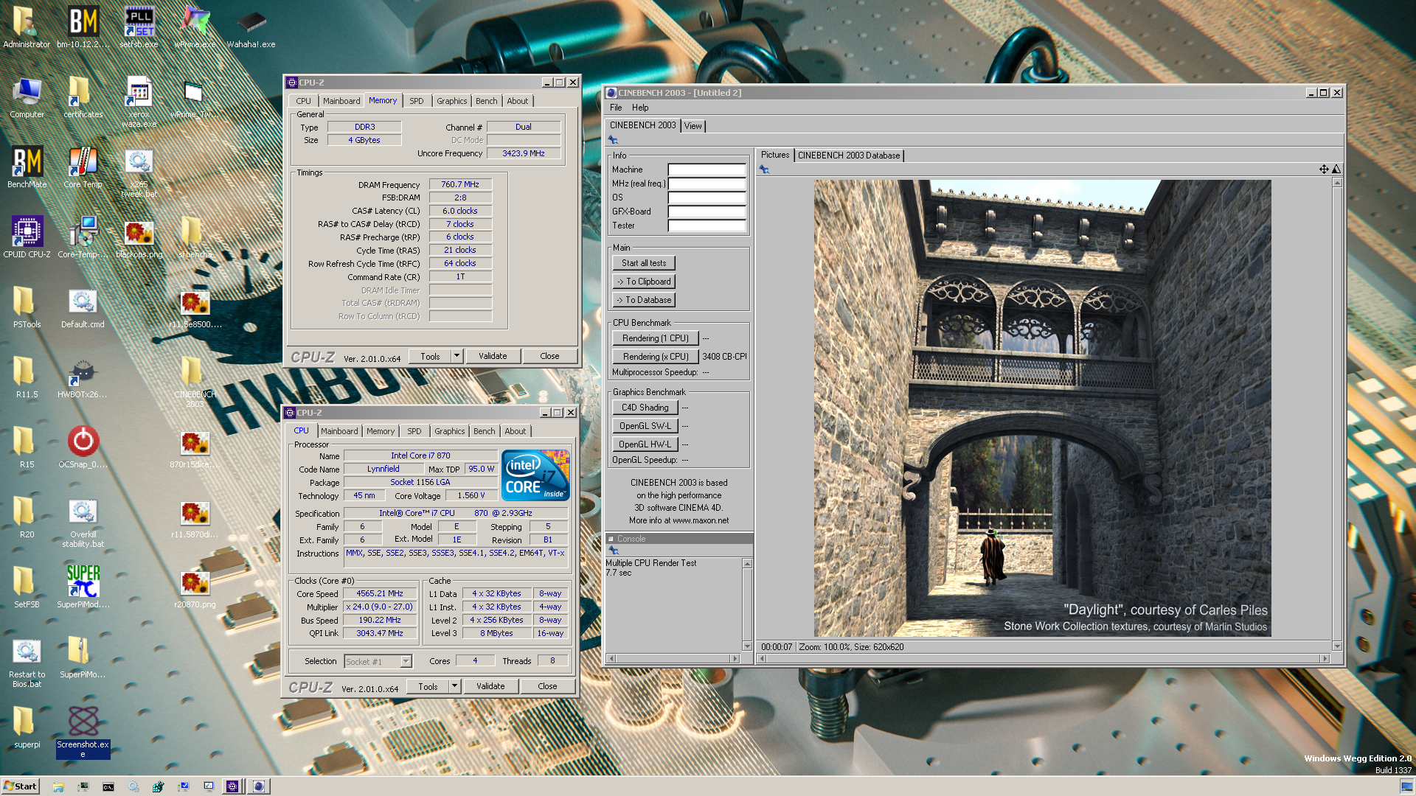Click the console horizontal scrollbar
The width and height of the screenshot is (1416, 796).
(672, 658)
